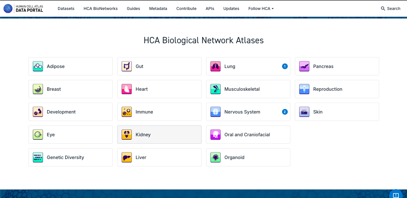Open the Musculoskeletal network card

[248, 89]
